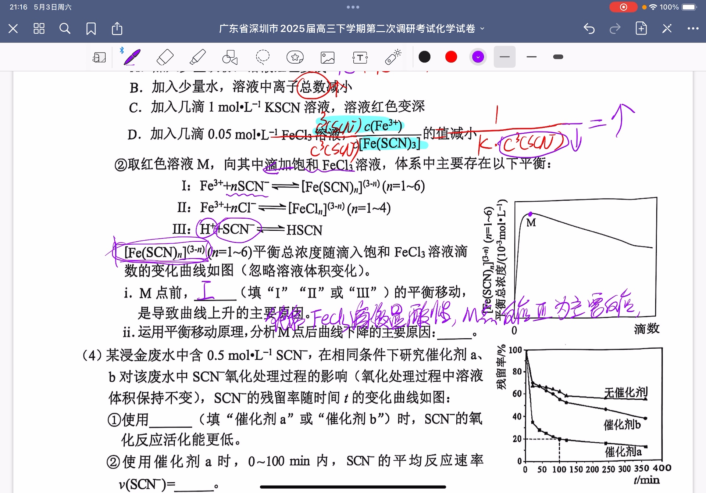The height and width of the screenshot is (493, 706).
Task: Tap the clock showing 21:16
Action: point(18,7)
